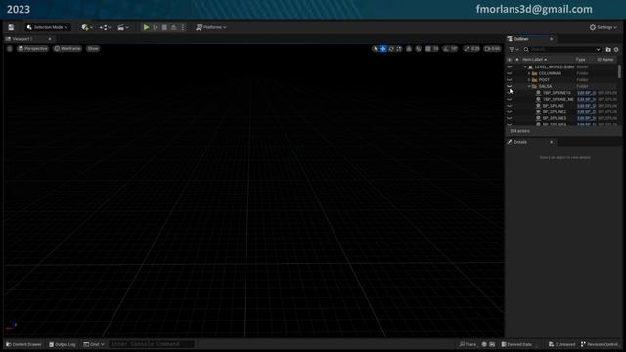
Task: Open the Outliner settings gear
Action: pyautogui.click(x=616, y=50)
